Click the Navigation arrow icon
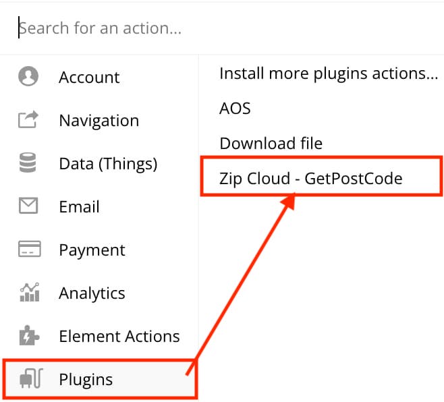This screenshot has width=444, height=402. click(28, 119)
